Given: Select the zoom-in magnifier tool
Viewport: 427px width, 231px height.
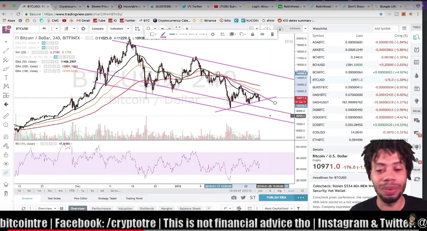Looking at the screenshot, I should click(6, 125).
